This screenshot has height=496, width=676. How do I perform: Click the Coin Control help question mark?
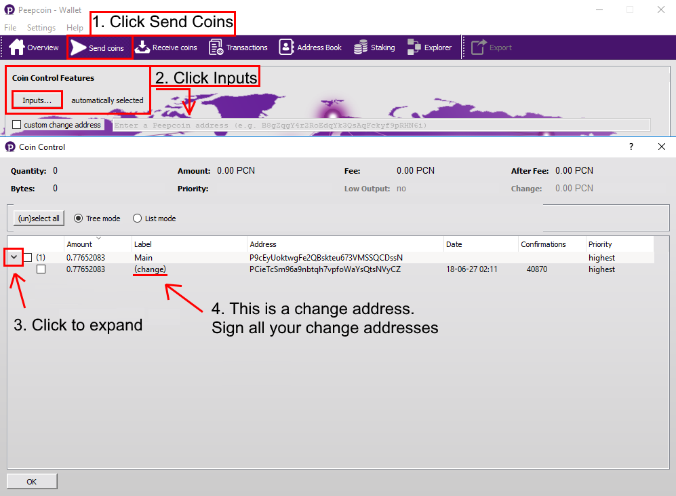click(x=631, y=147)
